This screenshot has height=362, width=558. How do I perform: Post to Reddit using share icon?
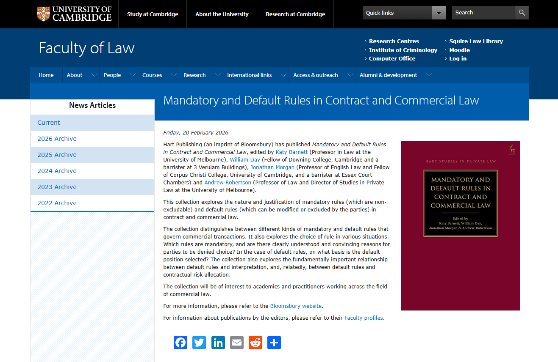pyautogui.click(x=255, y=343)
